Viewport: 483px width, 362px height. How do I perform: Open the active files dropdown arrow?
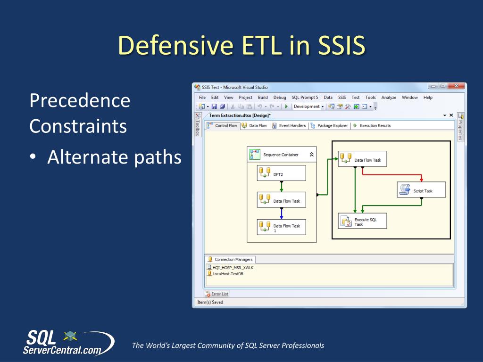coord(445,115)
